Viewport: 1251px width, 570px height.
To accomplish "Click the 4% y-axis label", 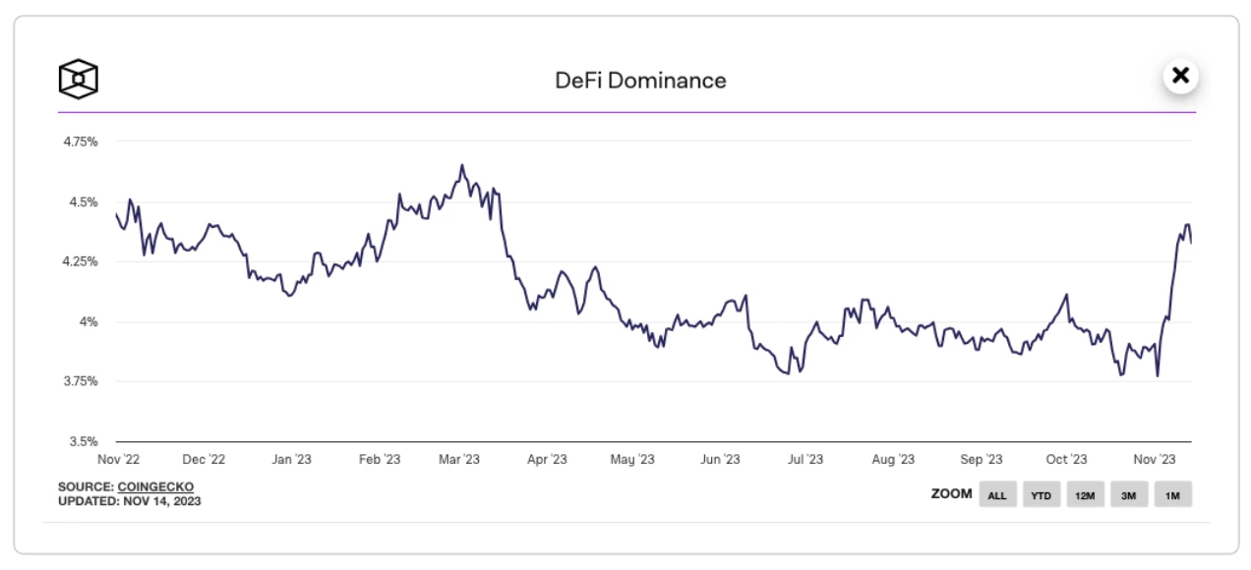I will 89,321.
